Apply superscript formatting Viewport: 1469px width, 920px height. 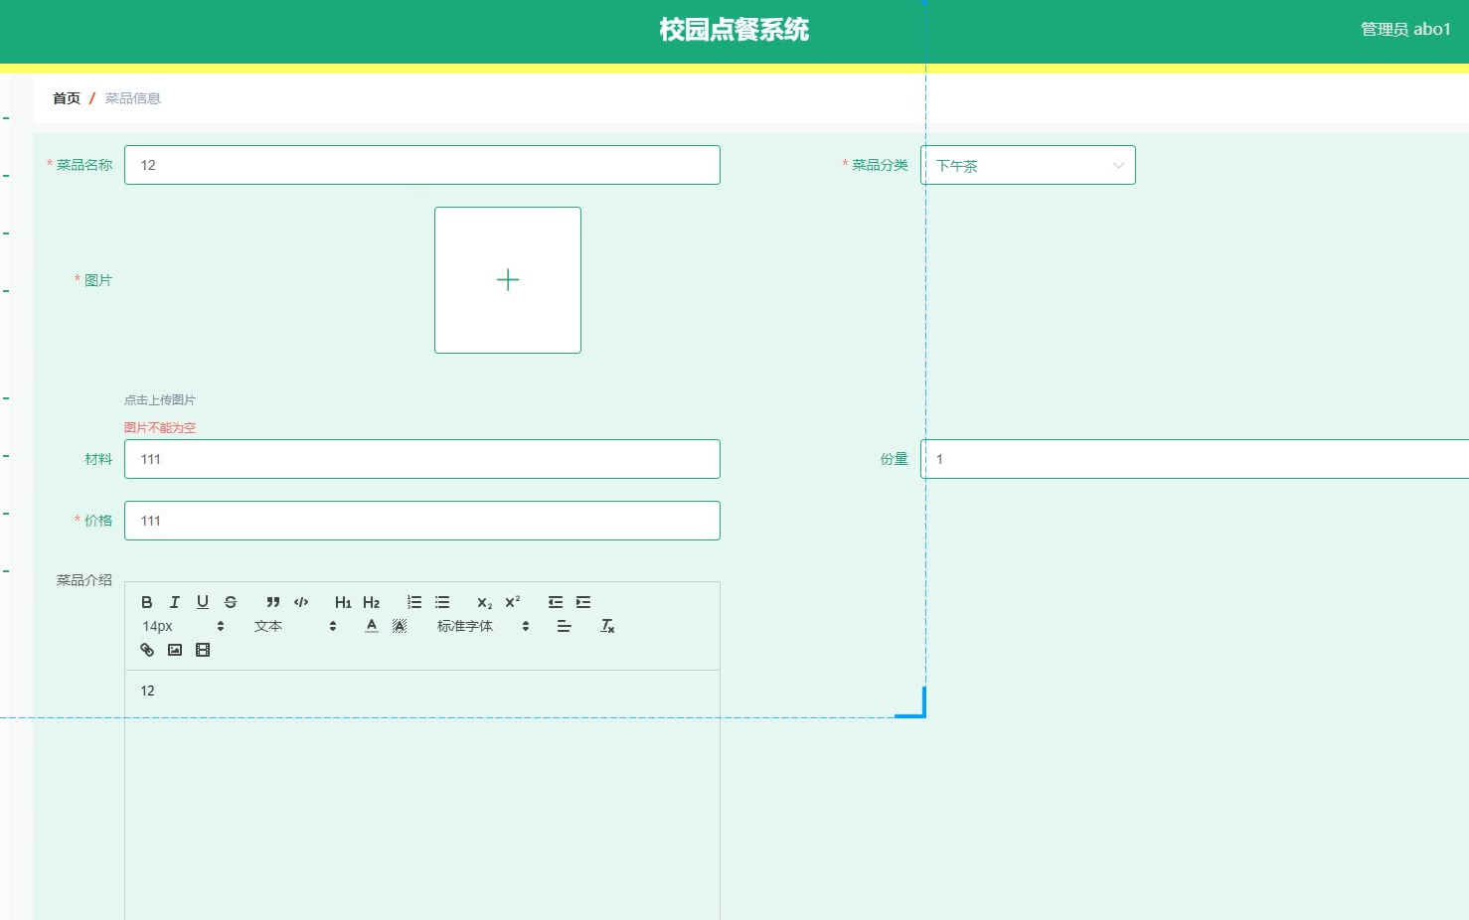pyautogui.click(x=513, y=602)
